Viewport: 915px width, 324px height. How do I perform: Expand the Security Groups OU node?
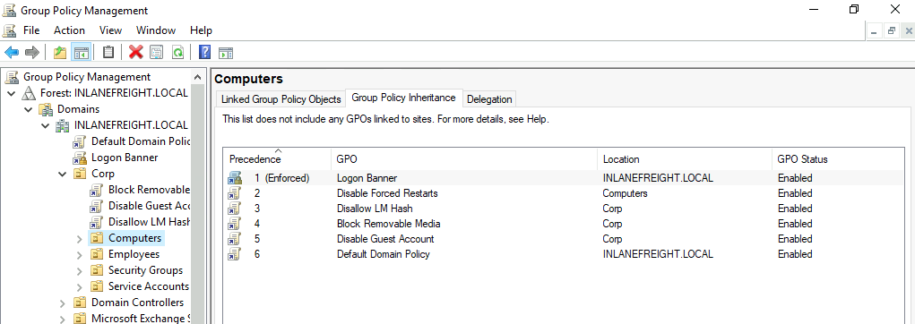pos(80,270)
